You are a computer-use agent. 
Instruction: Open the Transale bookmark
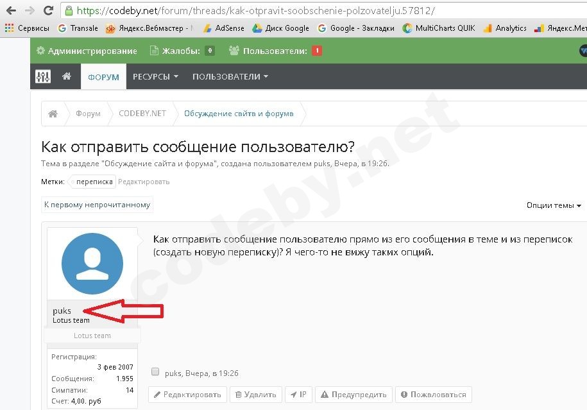tap(78, 28)
